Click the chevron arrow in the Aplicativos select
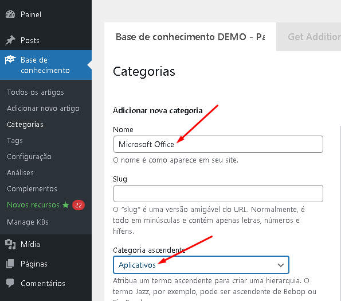Image resolution: width=341 pixels, height=301 pixels. [x=281, y=265]
